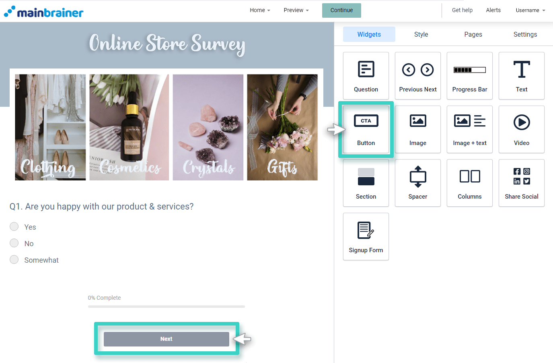Open the Preview dropdown
This screenshot has height=363, width=553.
[x=296, y=10]
